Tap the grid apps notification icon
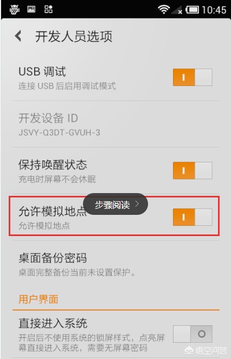 (x=48, y=9)
